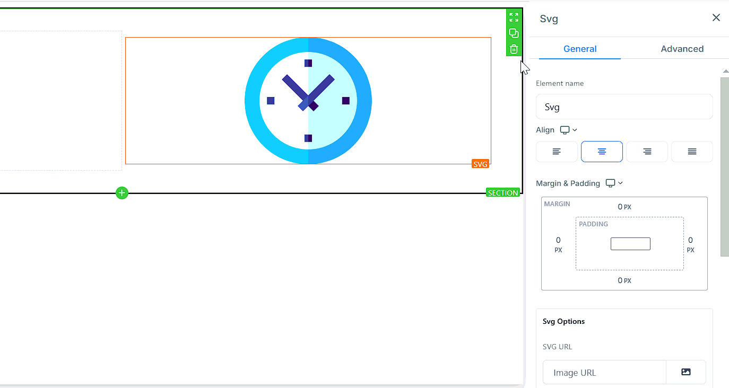Screen dimensions: 729x388
Task: Align the SVG to the left
Action: [x=557, y=152]
